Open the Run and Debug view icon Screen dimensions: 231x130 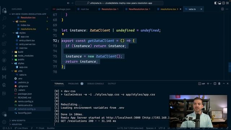4,35
